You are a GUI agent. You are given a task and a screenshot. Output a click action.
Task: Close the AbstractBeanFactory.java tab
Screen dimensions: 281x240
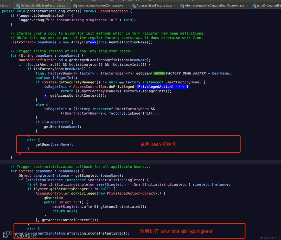click(175, 5)
